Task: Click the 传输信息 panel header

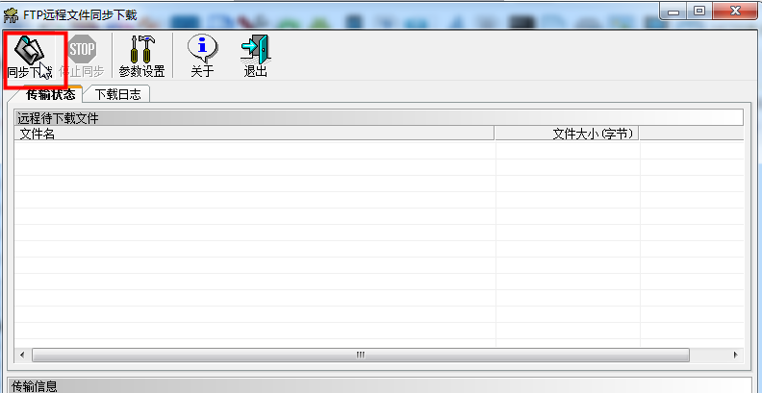Action: click(x=378, y=385)
